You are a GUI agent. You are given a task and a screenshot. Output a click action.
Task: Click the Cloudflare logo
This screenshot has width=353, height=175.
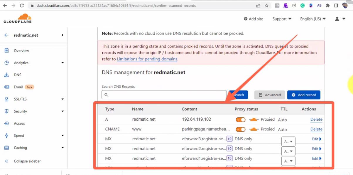[18, 18]
